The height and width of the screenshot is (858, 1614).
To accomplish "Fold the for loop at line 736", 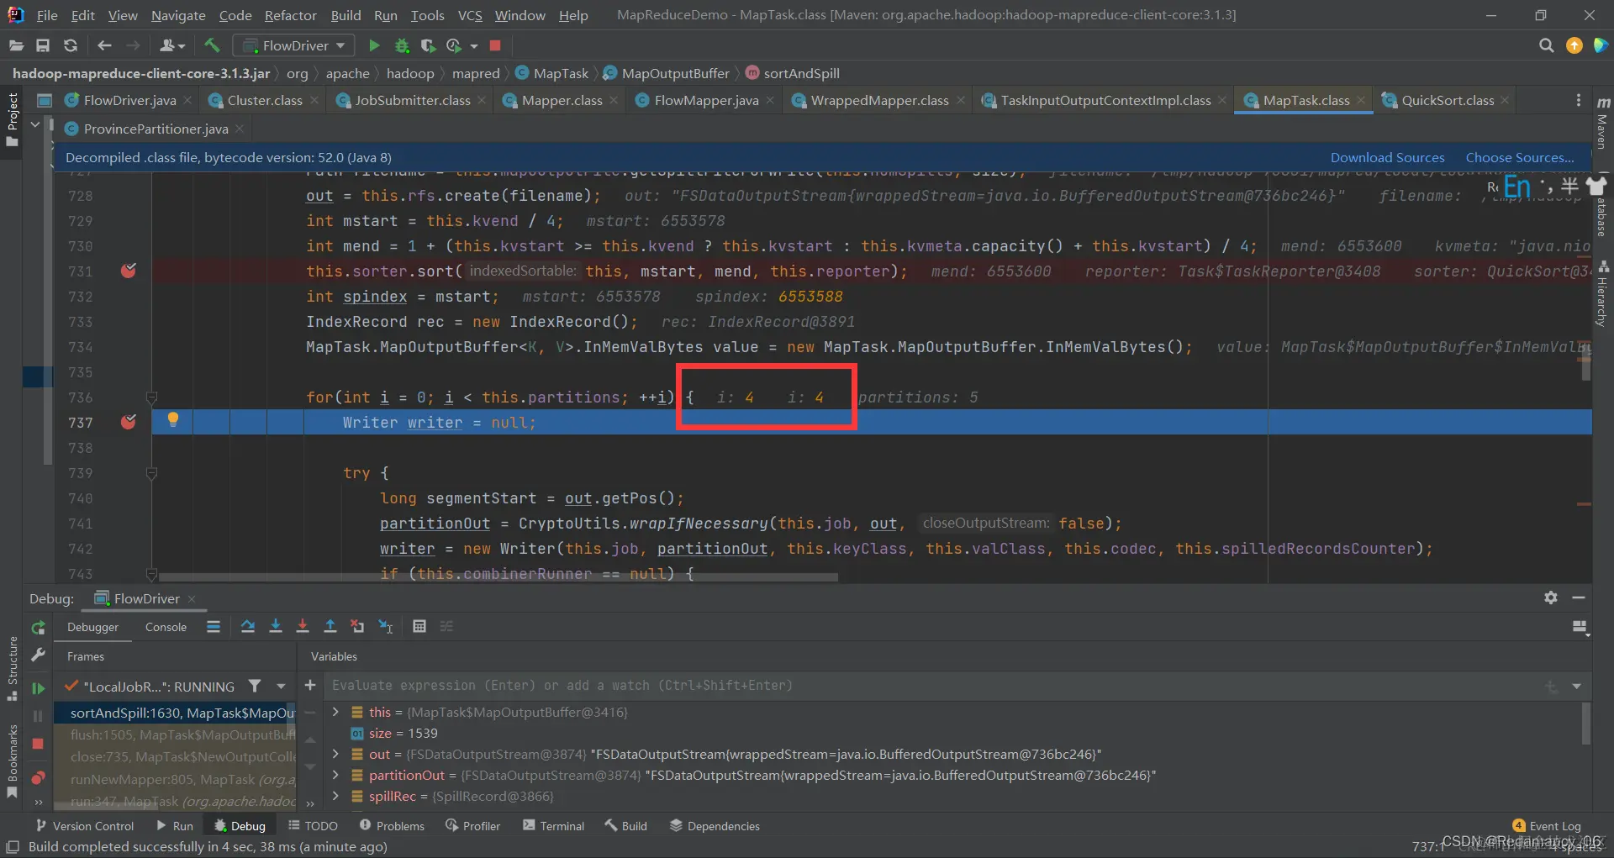I will tap(152, 397).
